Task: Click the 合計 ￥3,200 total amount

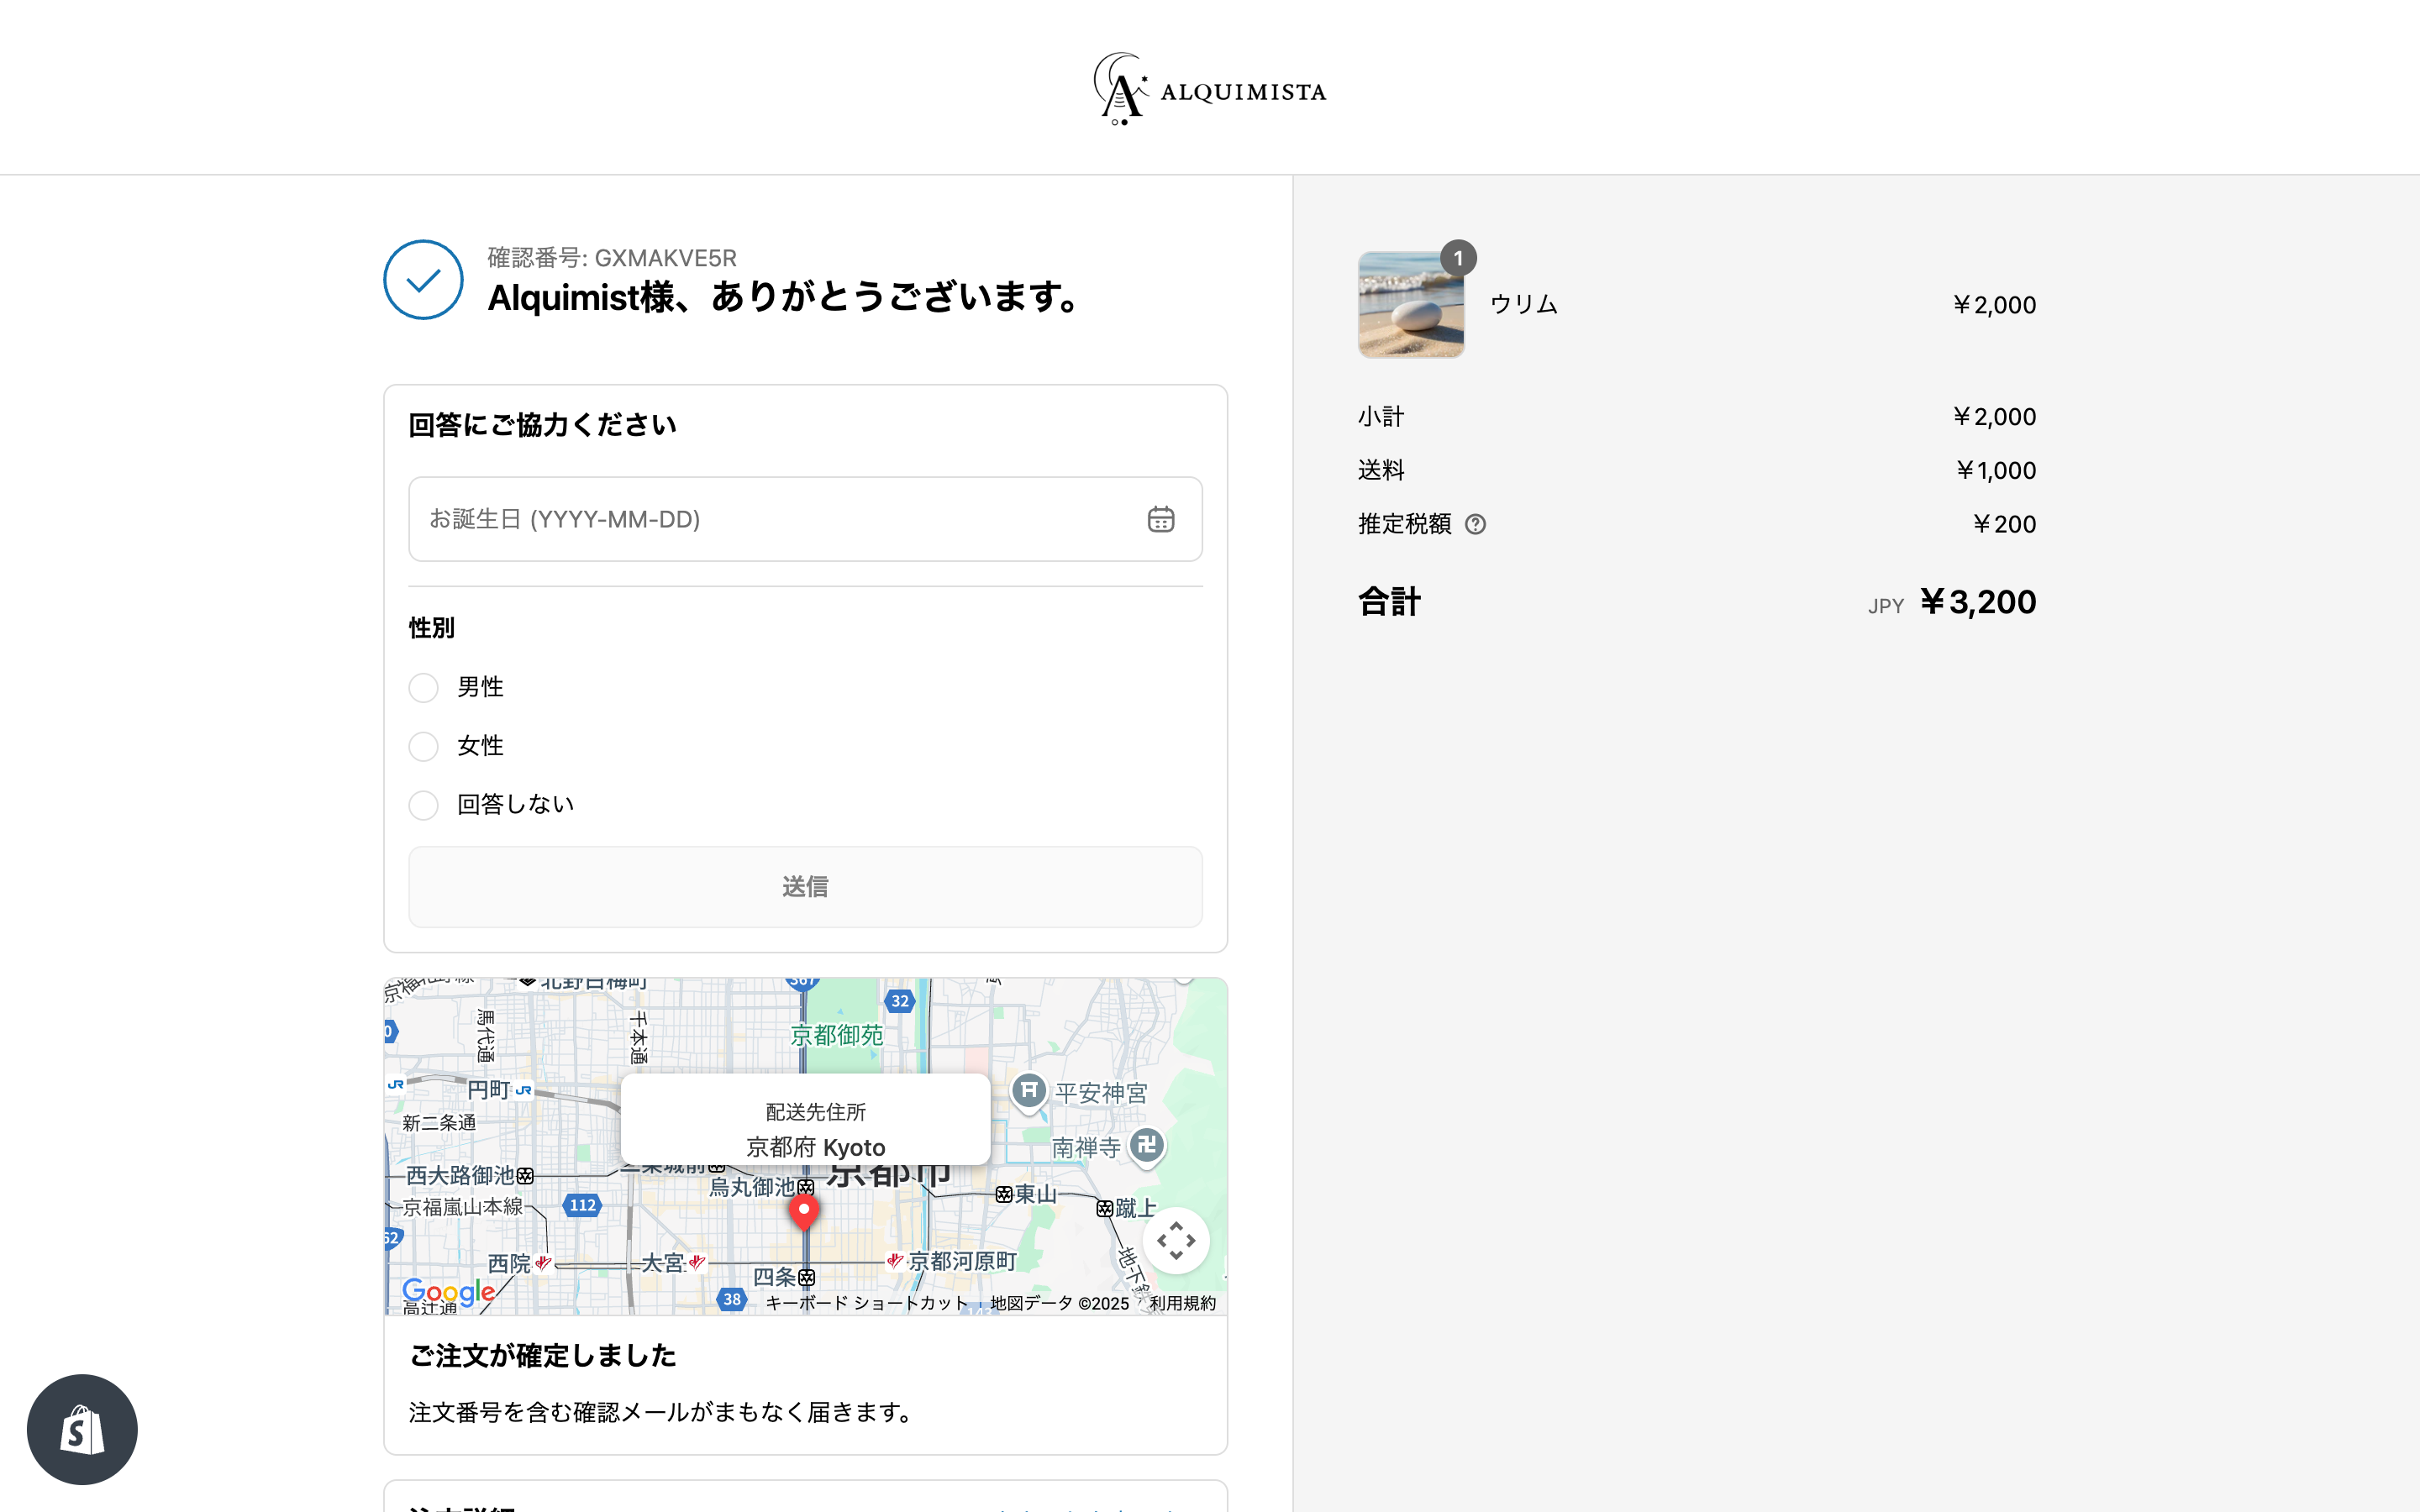Action: click(1978, 602)
